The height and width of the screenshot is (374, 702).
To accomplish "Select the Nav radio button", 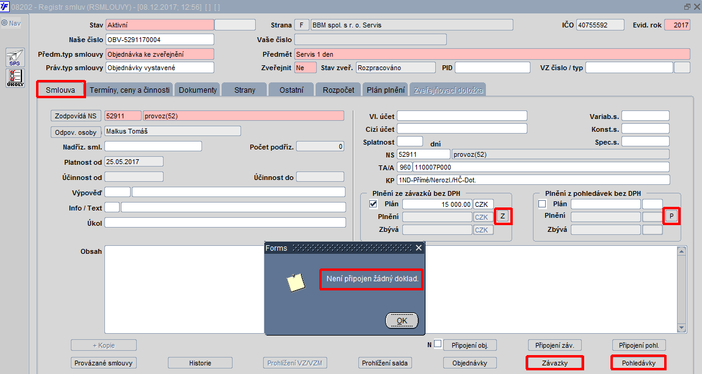I will click(x=4, y=23).
